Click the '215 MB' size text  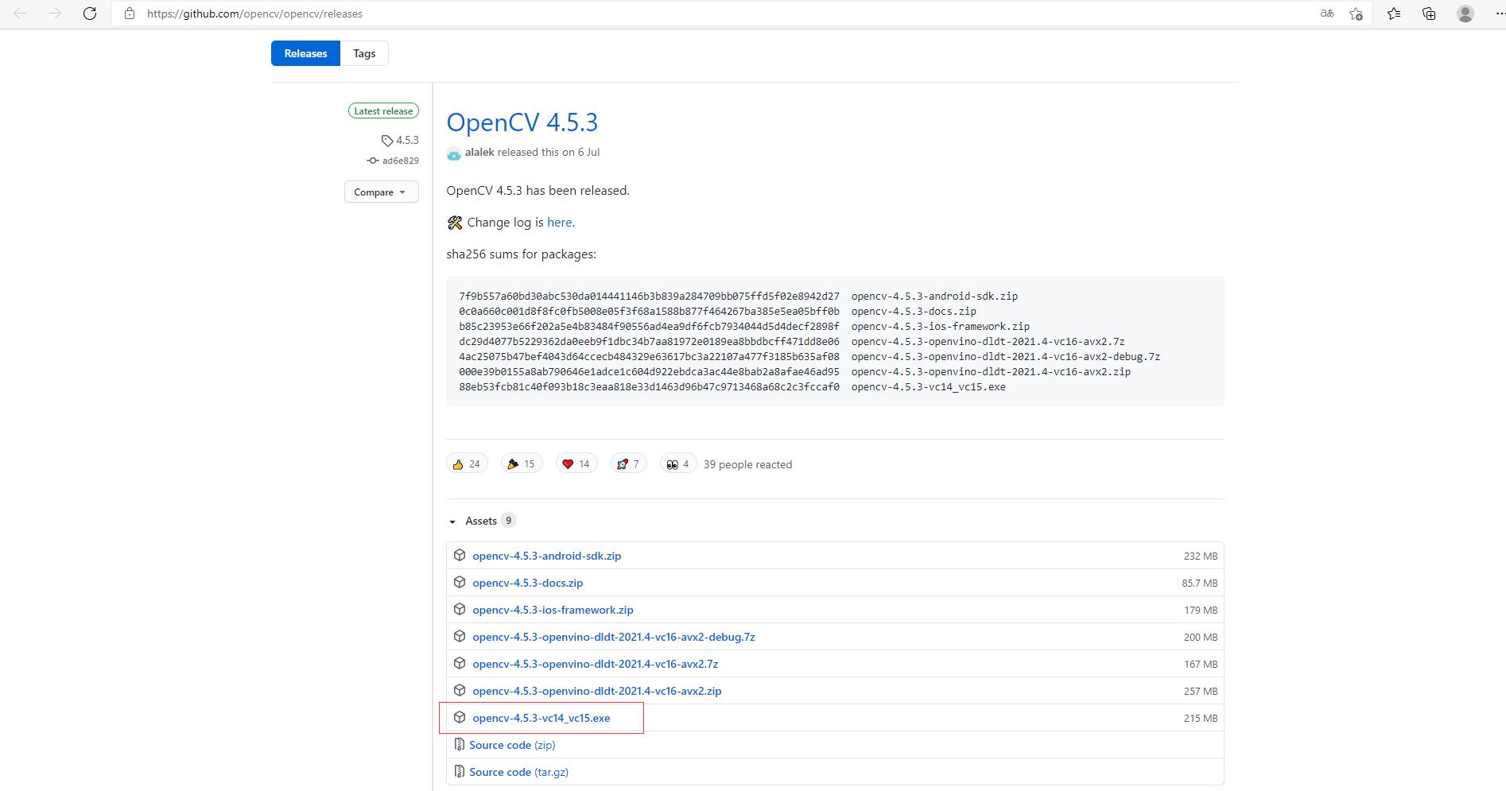tap(1201, 718)
